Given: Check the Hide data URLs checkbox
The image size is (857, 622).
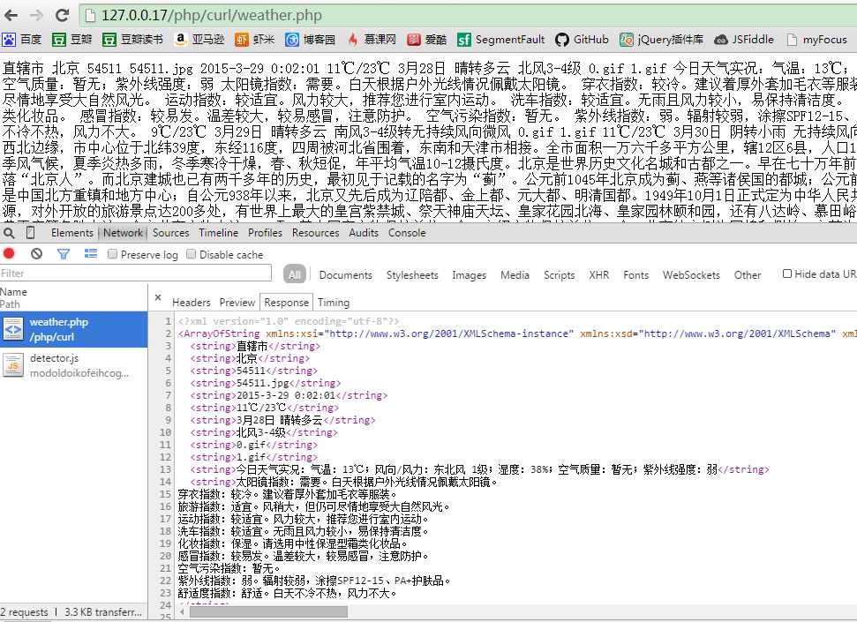Looking at the screenshot, I should [x=787, y=274].
